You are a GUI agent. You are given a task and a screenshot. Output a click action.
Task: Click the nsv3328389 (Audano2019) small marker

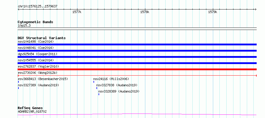[99, 94]
